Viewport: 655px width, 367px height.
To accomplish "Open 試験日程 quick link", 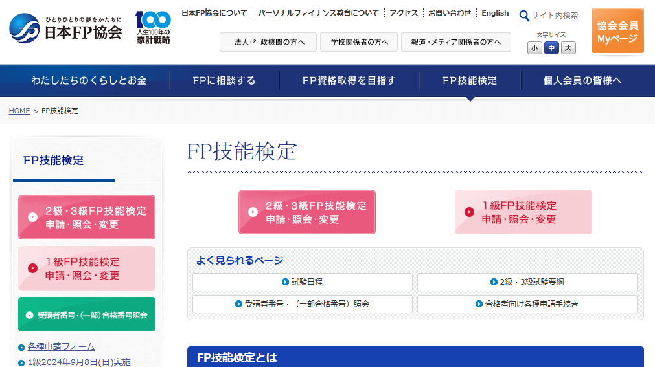I will pyautogui.click(x=303, y=282).
